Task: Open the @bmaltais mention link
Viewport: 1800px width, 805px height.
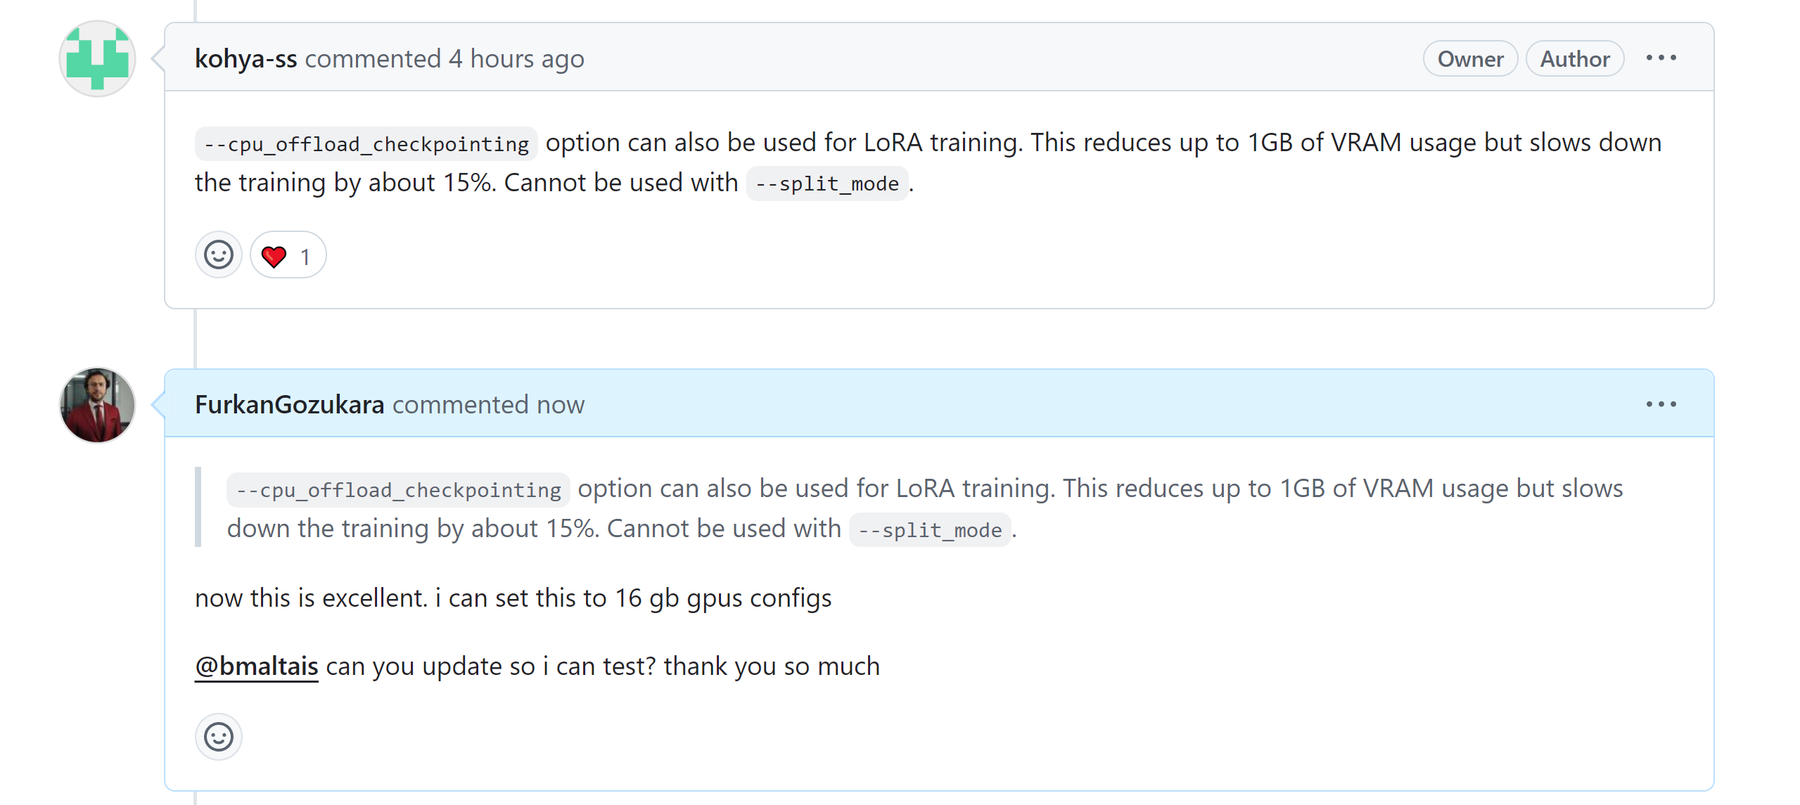Action: (x=256, y=666)
